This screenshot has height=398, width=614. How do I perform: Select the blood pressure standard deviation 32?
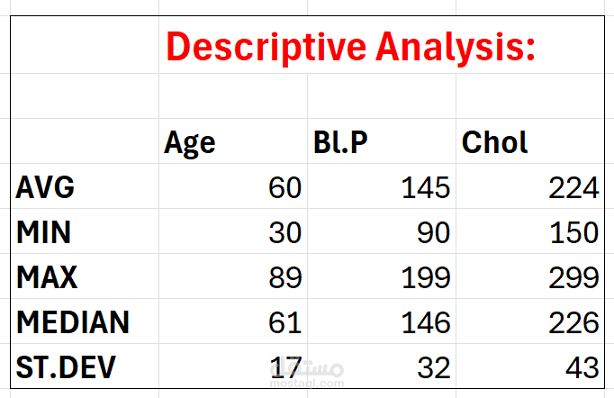pyautogui.click(x=432, y=366)
